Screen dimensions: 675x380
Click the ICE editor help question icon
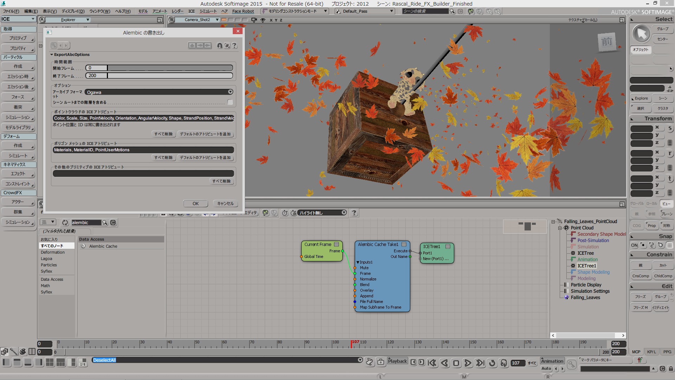click(x=354, y=213)
